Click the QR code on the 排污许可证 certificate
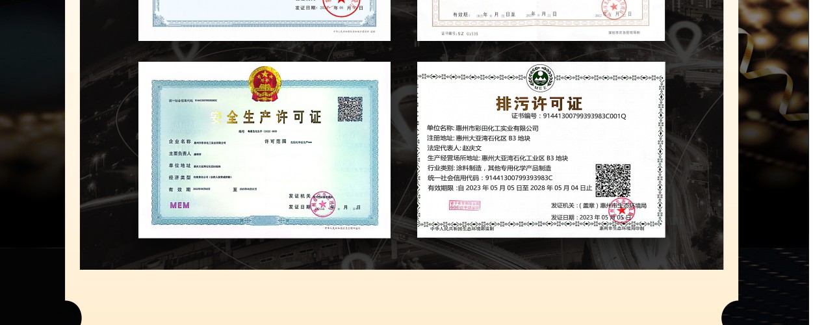Viewport: 813px width, 325px height. (612, 180)
